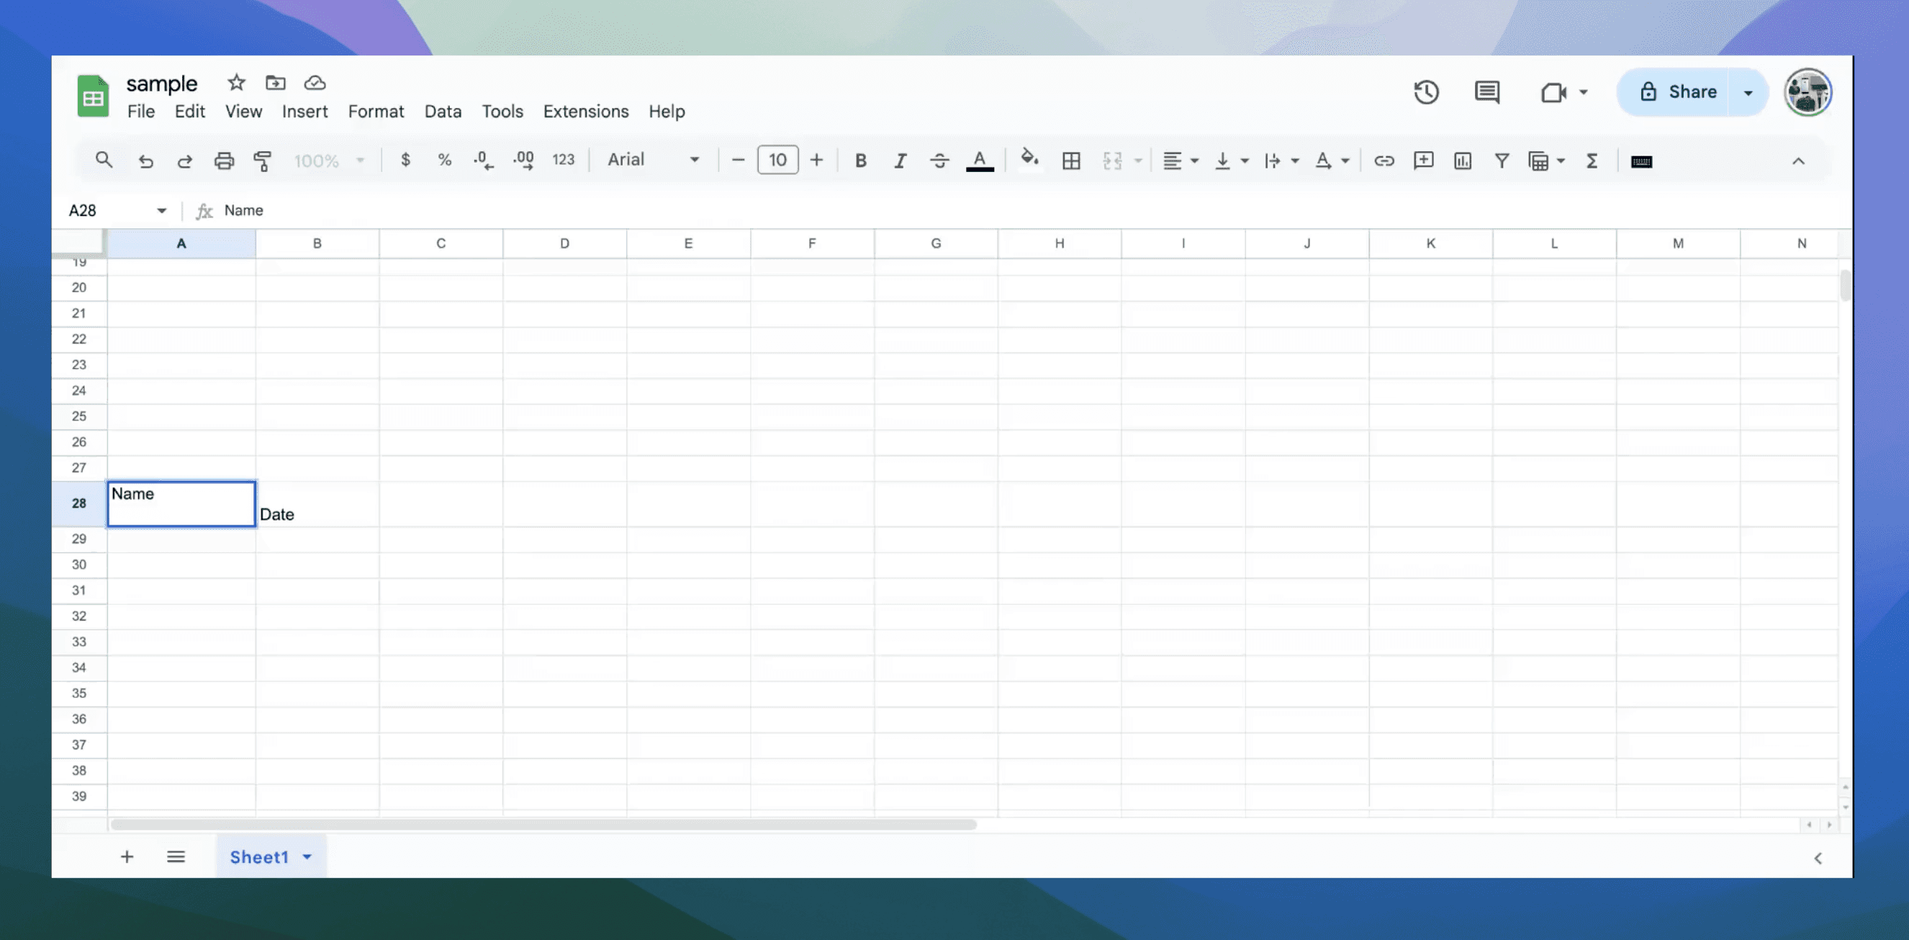This screenshot has width=1909, height=940.
Task: Add a new sheet with plus button
Action: pyautogui.click(x=127, y=857)
